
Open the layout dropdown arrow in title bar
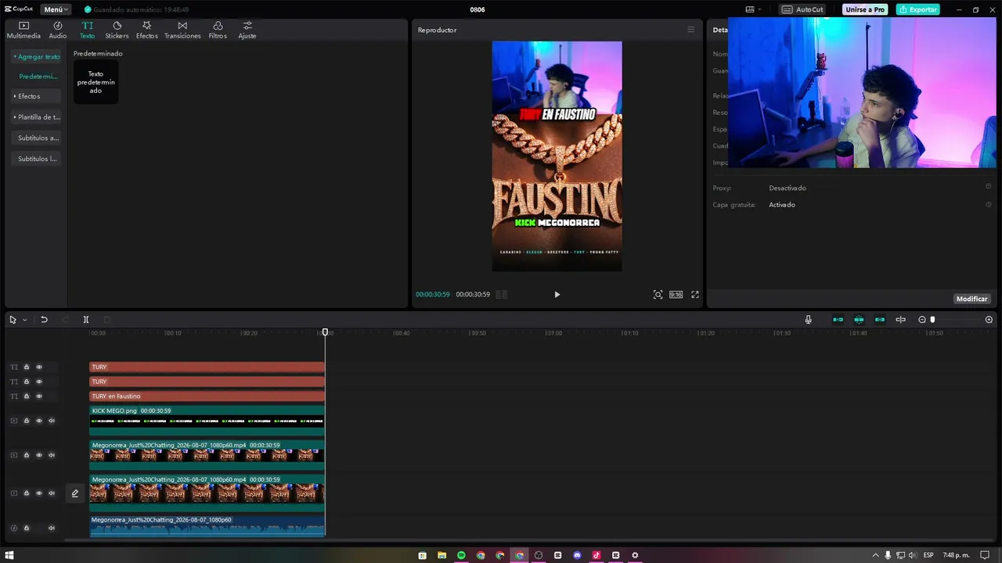(x=759, y=9)
